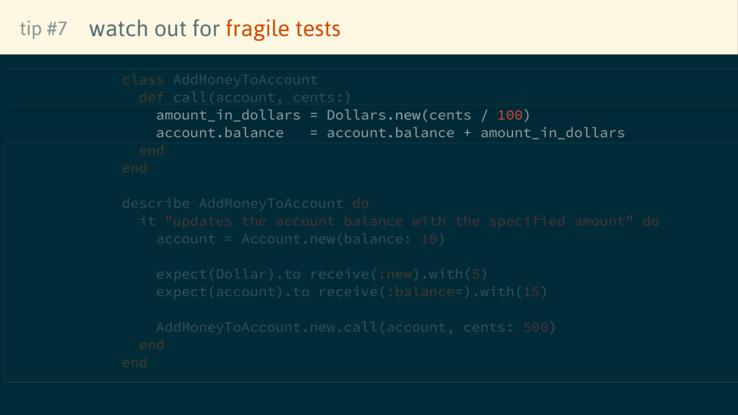The height and width of the screenshot is (415, 738).
Task: Click the red number 100
Action: [x=510, y=115]
